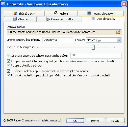Toggle Po opisu otevřít v editoru checkbox

[9, 66]
